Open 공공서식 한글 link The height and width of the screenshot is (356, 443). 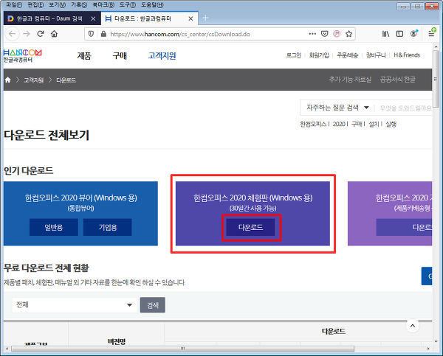click(x=397, y=80)
